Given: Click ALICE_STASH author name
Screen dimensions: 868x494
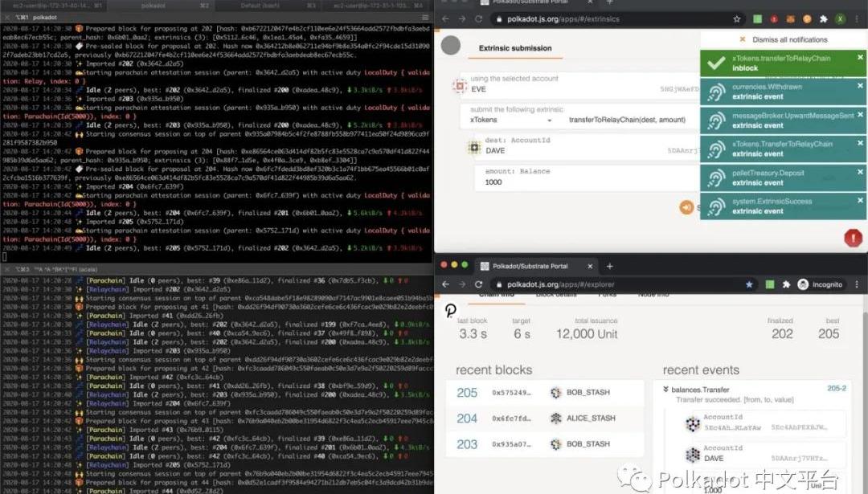Looking at the screenshot, I should [x=591, y=418].
